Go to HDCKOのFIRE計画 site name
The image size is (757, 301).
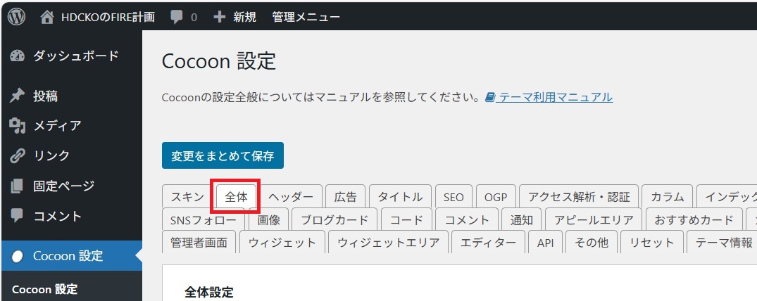pos(108,18)
